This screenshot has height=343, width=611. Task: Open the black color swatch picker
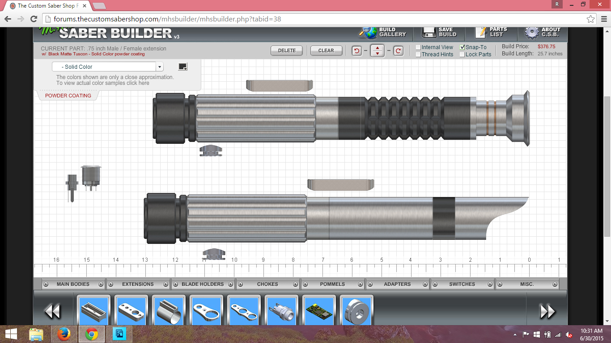click(182, 67)
